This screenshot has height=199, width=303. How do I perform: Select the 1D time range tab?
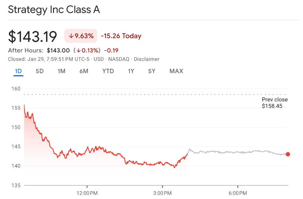18,71
